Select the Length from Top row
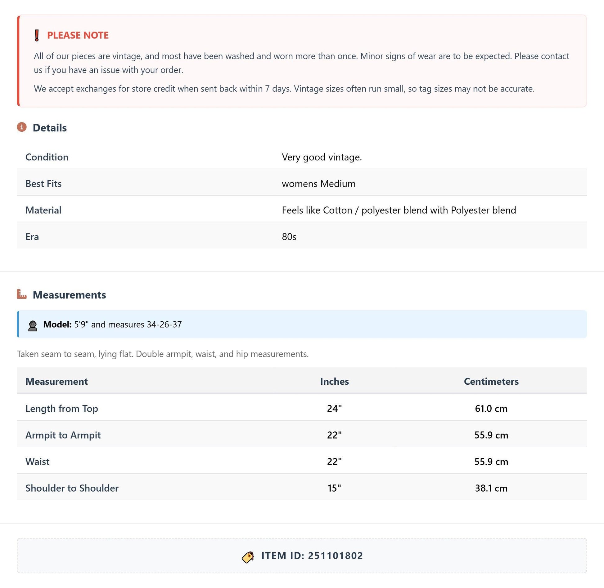The height and width of the screenshot is (588, 604). point(302,408)
